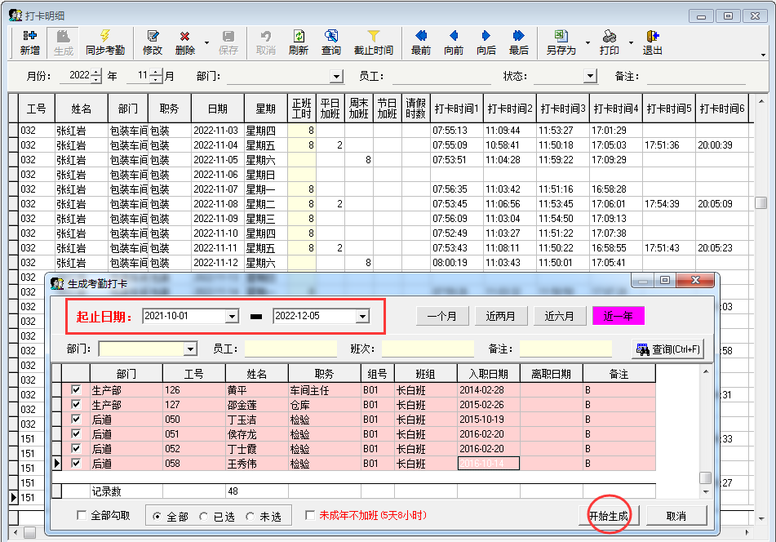Viewport: 776px width, 542px height.
Task: Click the dialog list scroll-down arrow
Action: (x=706, y=492)
